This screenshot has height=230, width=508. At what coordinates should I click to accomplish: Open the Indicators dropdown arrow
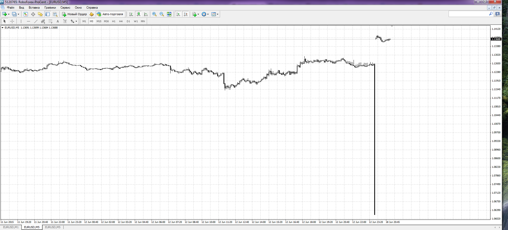(198, 14)
